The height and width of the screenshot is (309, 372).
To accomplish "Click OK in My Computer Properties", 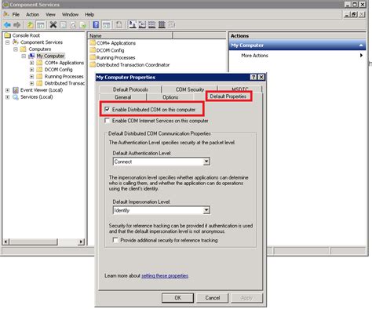I will (x=177, y=298).
